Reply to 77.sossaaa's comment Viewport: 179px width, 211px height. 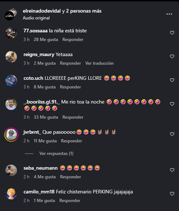pyautogui.click(x=73, y=40)
